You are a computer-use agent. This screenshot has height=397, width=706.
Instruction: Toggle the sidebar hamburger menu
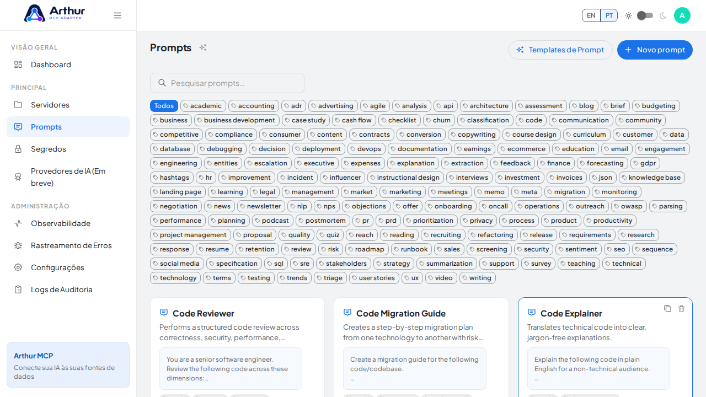[117, 15]
